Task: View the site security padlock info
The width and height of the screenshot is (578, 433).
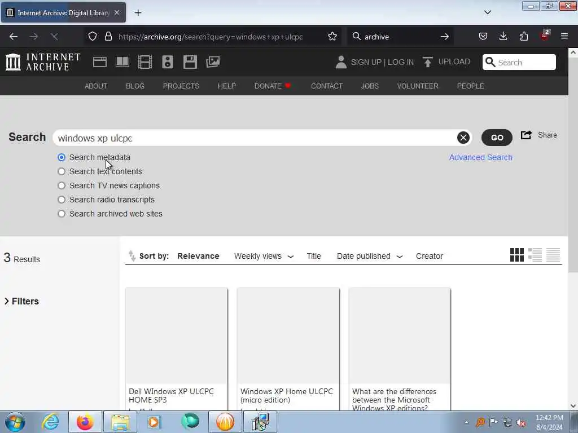Action: tap(108, 37)
